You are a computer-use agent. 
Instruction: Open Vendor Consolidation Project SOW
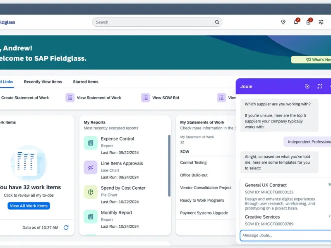pyautogui.click(x=206, y=188)
